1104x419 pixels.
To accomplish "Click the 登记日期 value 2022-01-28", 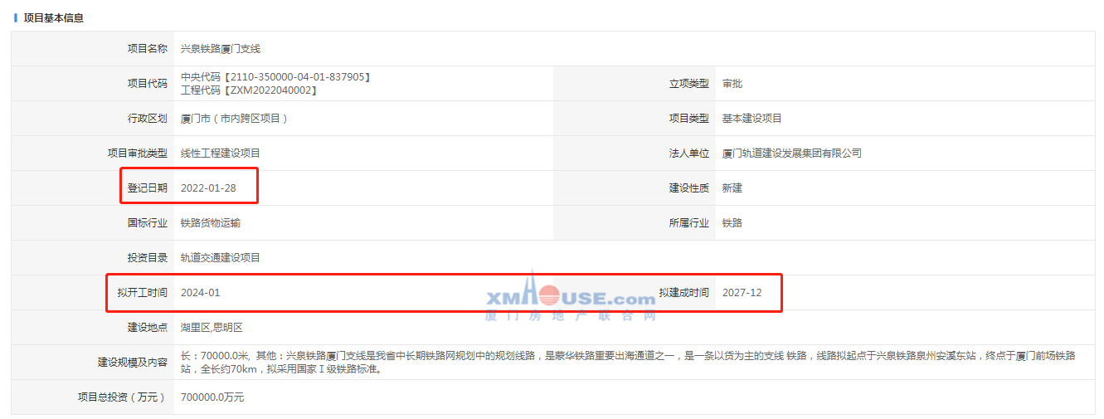I will coord(208,188).
